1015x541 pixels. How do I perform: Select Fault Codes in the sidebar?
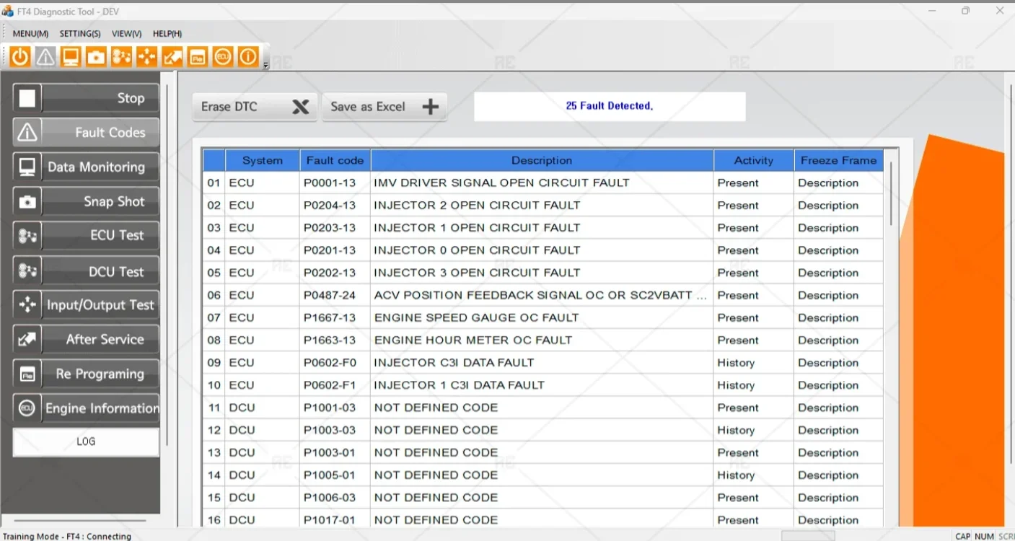click(x=86, y=133)
